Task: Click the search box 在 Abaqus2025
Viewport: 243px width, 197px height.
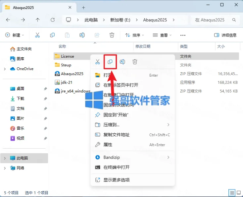Action: (x=215, y=20)
